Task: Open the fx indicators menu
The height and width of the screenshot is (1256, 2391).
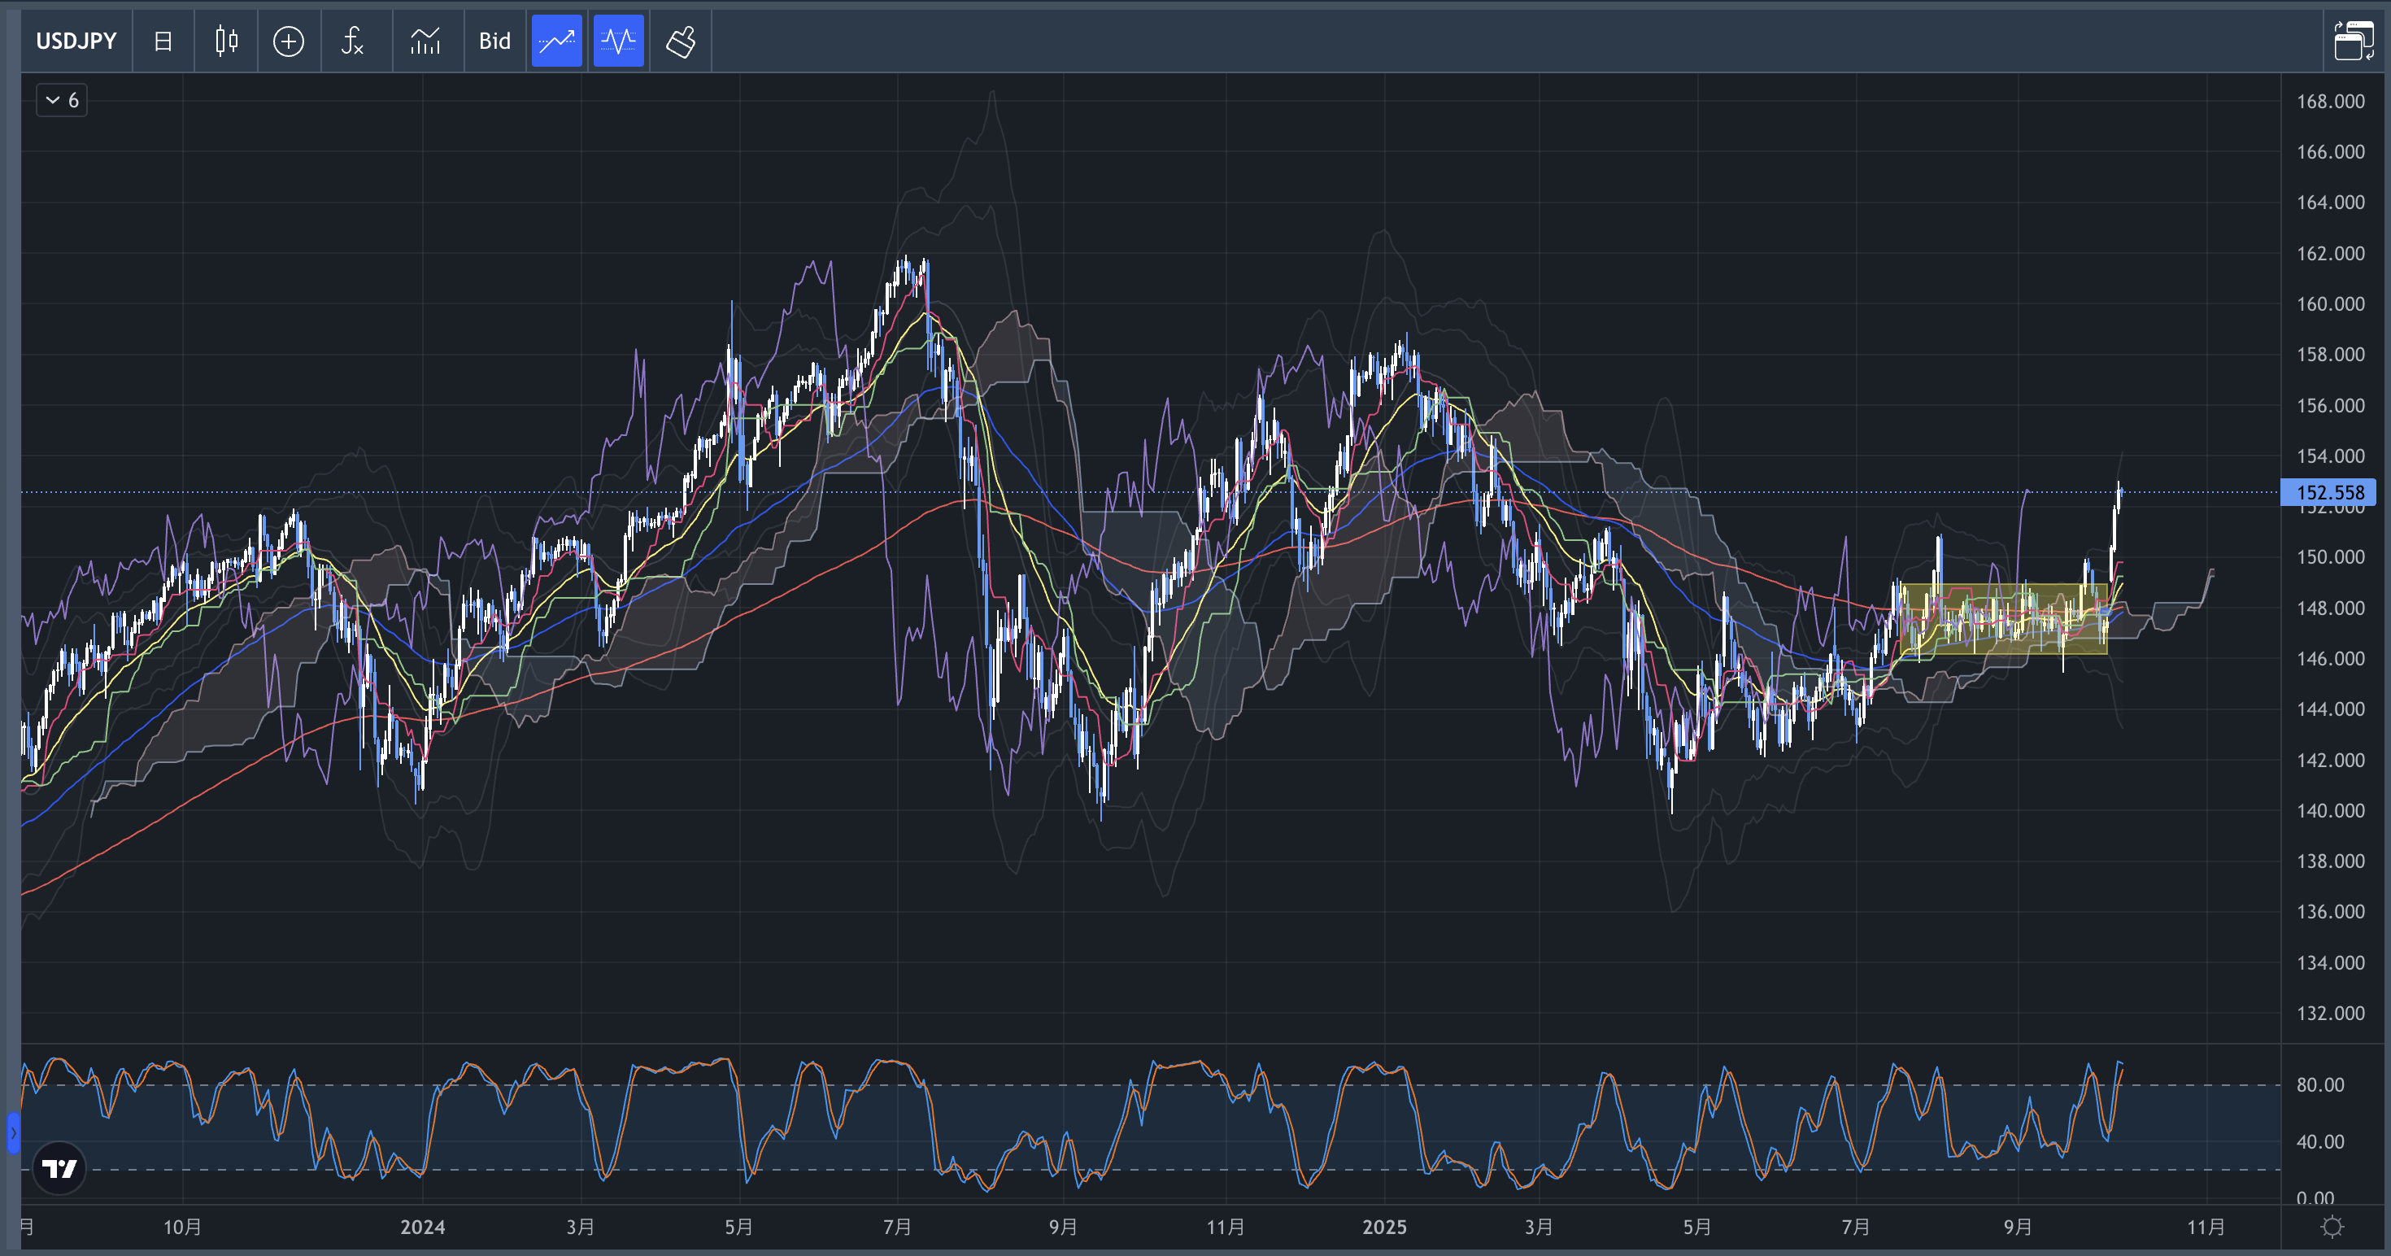Action: (352, 41)
